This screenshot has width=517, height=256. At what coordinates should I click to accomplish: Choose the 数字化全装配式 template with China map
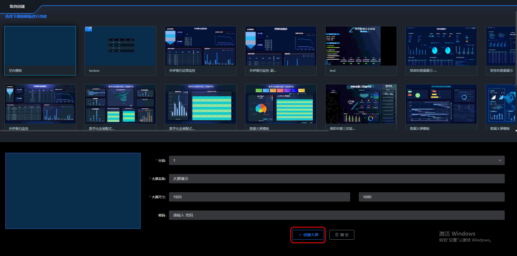[120, 107]
